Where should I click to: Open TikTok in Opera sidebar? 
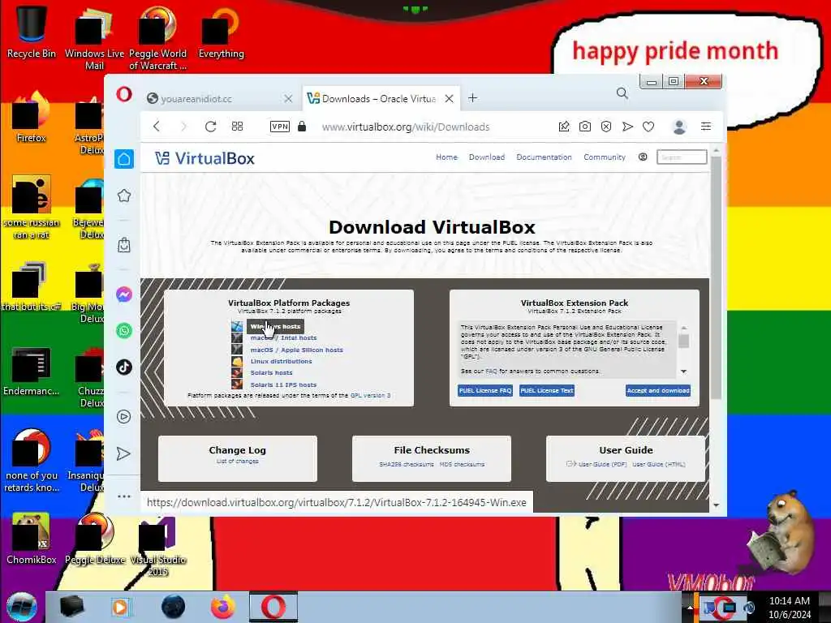pyautogui.click(x=124, y=367)
